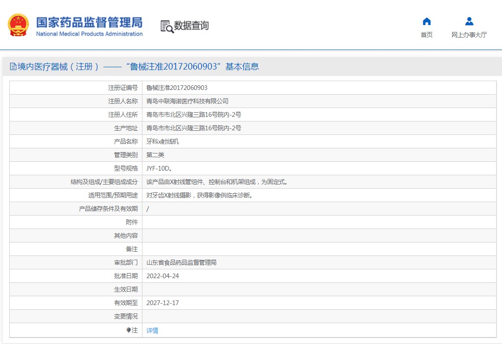Click the 山东省食品药品监督管理局 approval department cell
The height and width of the screenshot is (344, 502).
tap(181, 262)
